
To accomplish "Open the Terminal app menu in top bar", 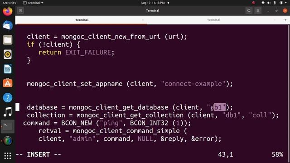I will click(x=33, y=3).
